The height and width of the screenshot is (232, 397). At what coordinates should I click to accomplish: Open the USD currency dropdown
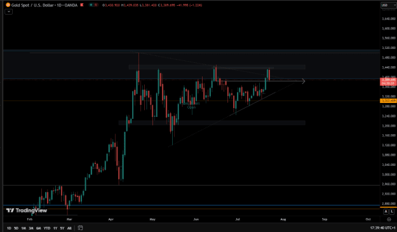click(x=388, y=5)
